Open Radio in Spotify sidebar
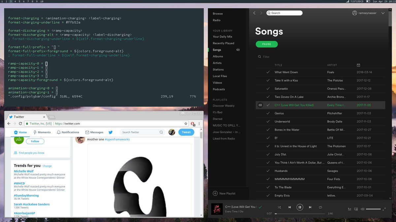Image resolution: width=396 pixels, height=222 pixels. pos(216,20)
